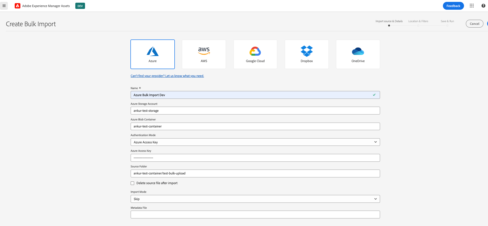Cancel the bulk import creation
The height and width of the screenshot is (226, 488).
[x=475, y=24]
